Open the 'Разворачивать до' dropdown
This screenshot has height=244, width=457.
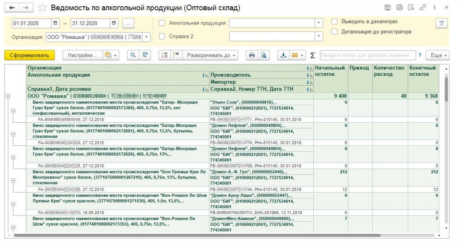(x=210, y=55)
